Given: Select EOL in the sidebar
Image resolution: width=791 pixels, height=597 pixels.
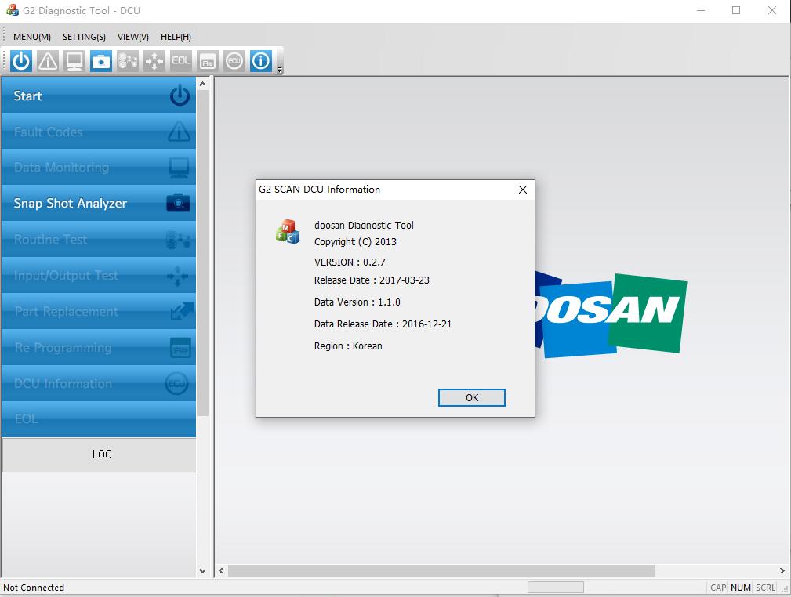Looking at the screenshot, I should (98, 419).
